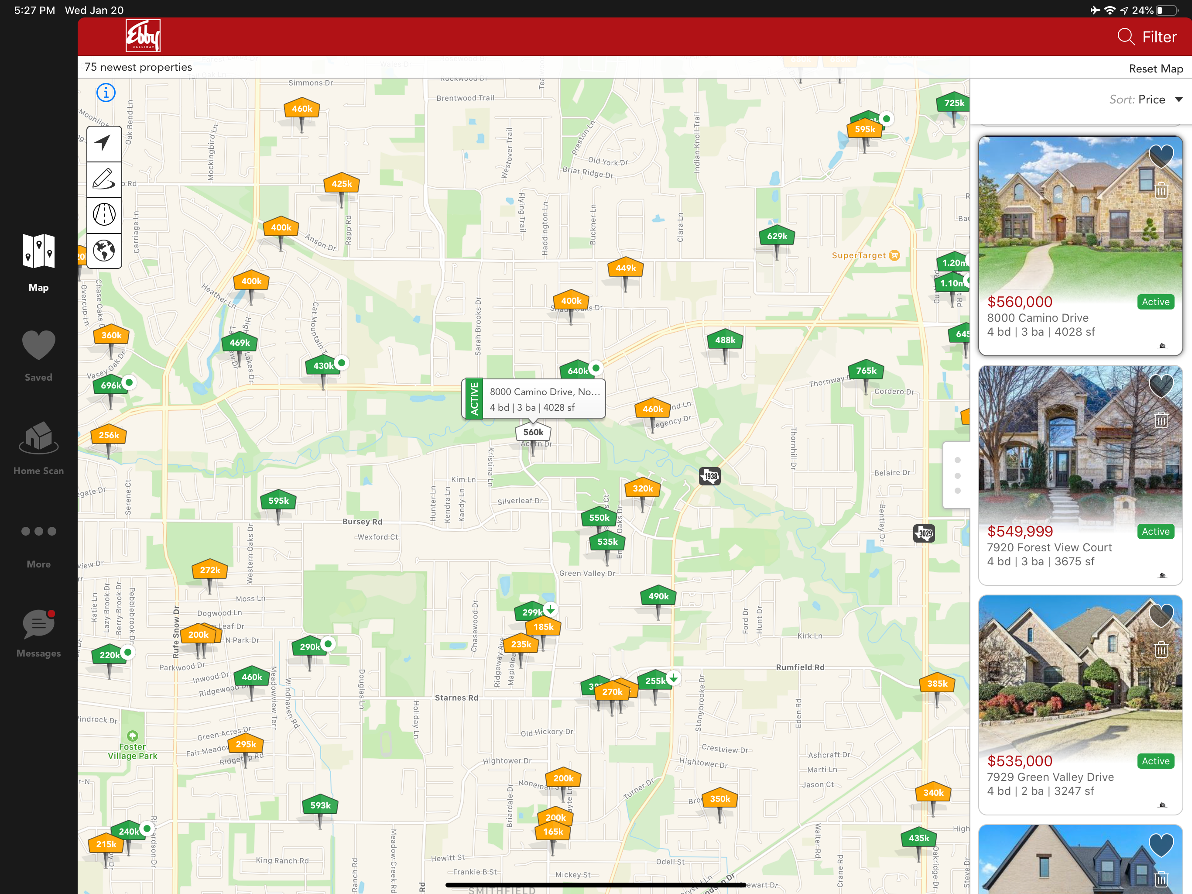Tap the panel drag handle dots
Image resolution: width=1192 pixels, height=894 pixels.
(x=957, y=475)
